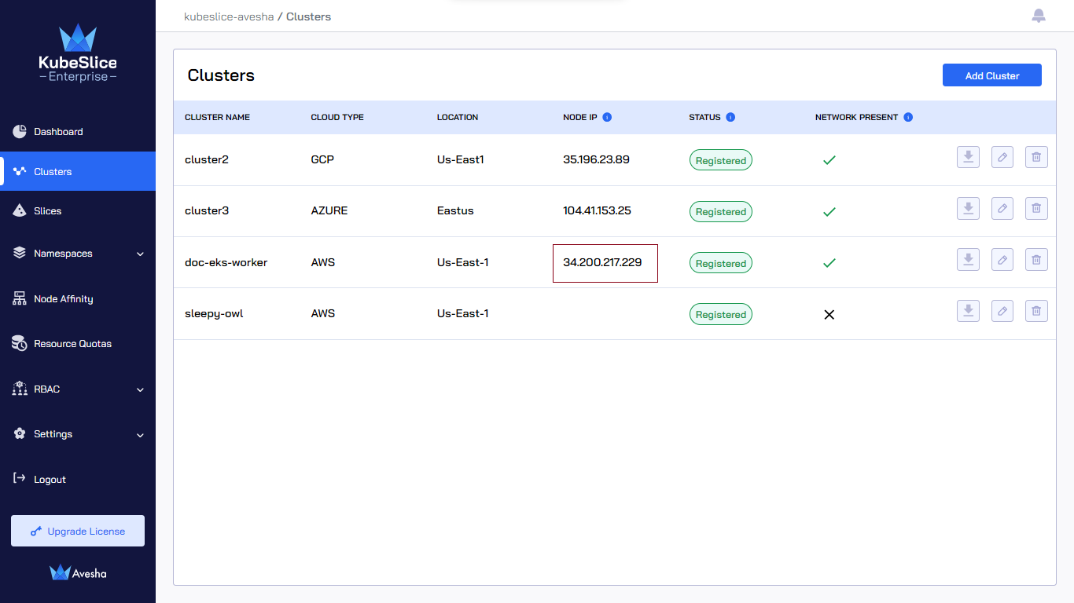Image resolution: width=1074 pixels, height=603 pixels.
Task: Click the cluster2 cluster name
Action: [207, 159]
